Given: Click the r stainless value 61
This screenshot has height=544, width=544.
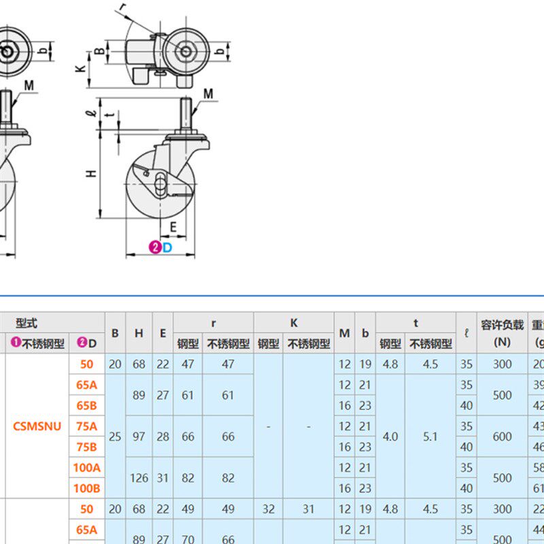Looking at the screenshot, I should coord(228,395).
